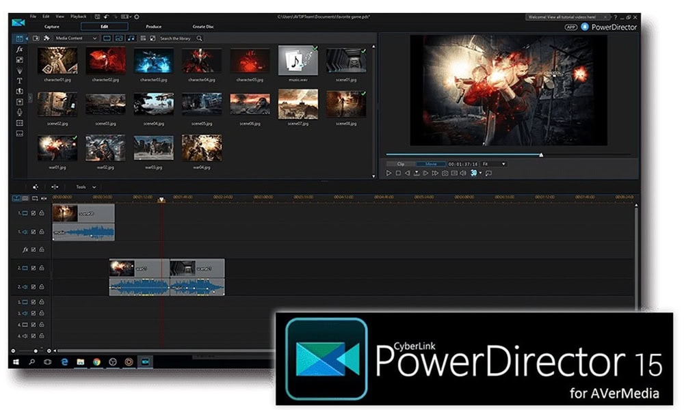Switch to the Produce tab
The image size is (684, 410).
click(153, 27)
